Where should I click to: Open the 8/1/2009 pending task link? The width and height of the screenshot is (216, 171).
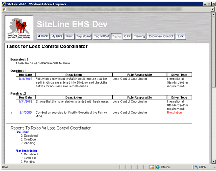pos(26,113)
